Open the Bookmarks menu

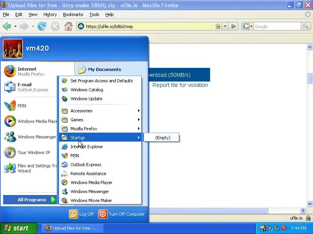(73, 14)
